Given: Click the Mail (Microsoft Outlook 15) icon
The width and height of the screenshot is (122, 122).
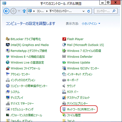Looking at the screenshot, I should (64, 45).
